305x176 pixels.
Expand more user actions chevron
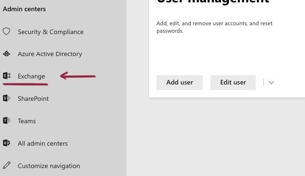(x=271, y=83)
